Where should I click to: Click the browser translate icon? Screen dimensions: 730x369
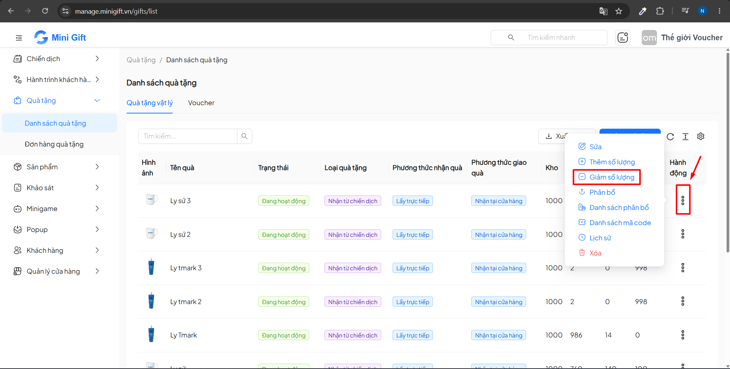click(603, 11)
